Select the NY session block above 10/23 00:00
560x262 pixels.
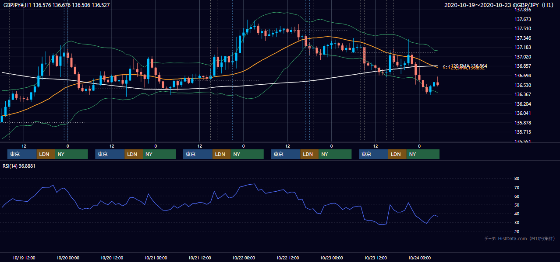click(x=335, y=154)
